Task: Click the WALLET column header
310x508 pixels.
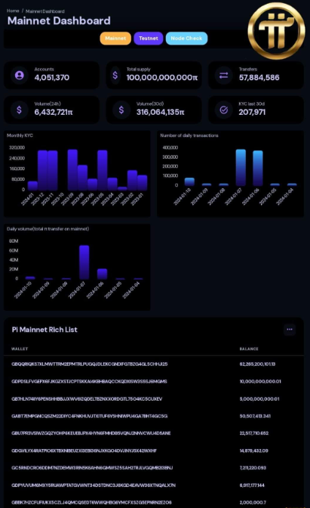Action: 20,349
